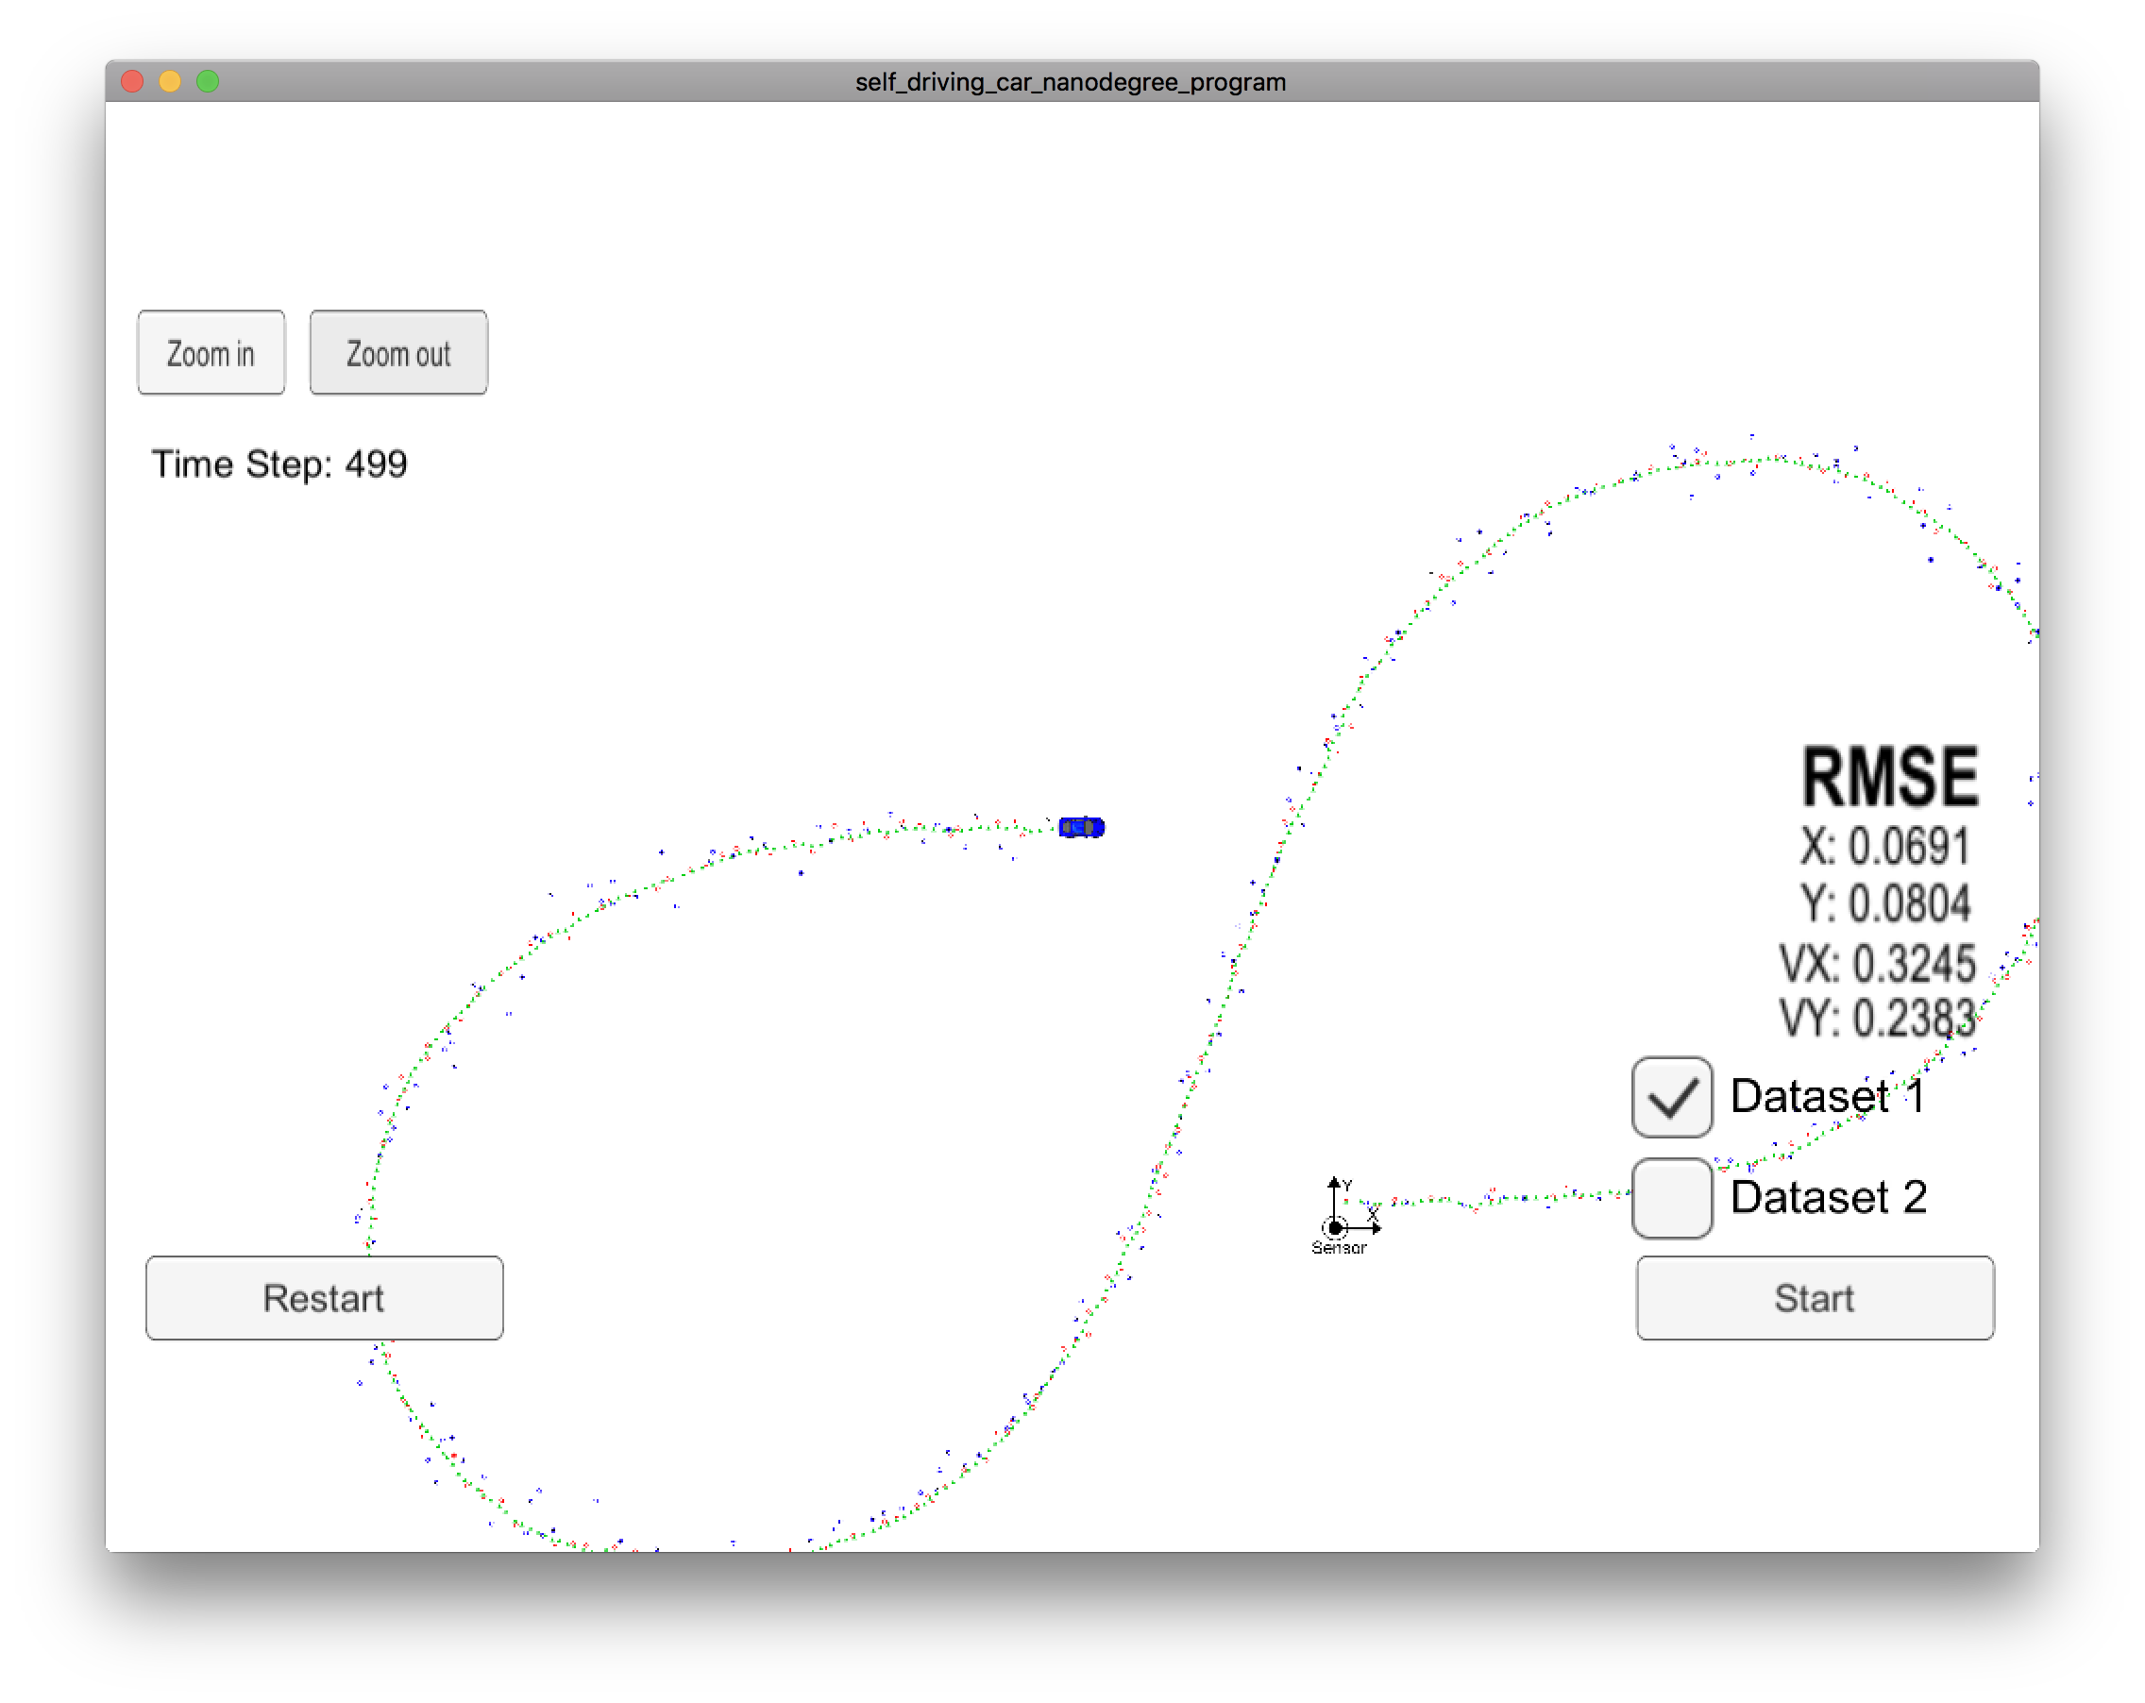Image resolution: width=2145 pixels, height=1703 pixels.
Task: Close the window with red button
Action: [132, 81]
